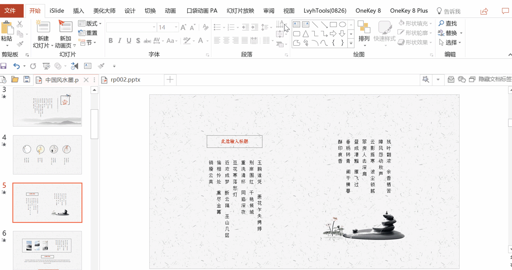This screenshot has width=512, height=270.
Task: Click the Cut scissors icon
Action: click(20, 24)
